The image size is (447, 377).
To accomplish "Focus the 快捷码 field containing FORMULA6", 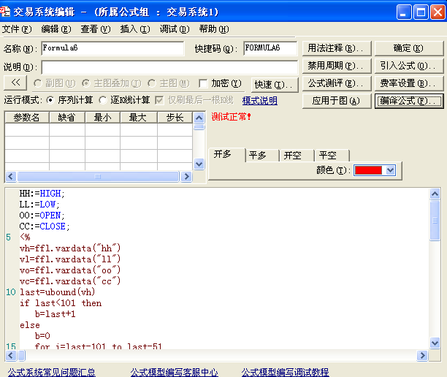I will tap(270, 48).
